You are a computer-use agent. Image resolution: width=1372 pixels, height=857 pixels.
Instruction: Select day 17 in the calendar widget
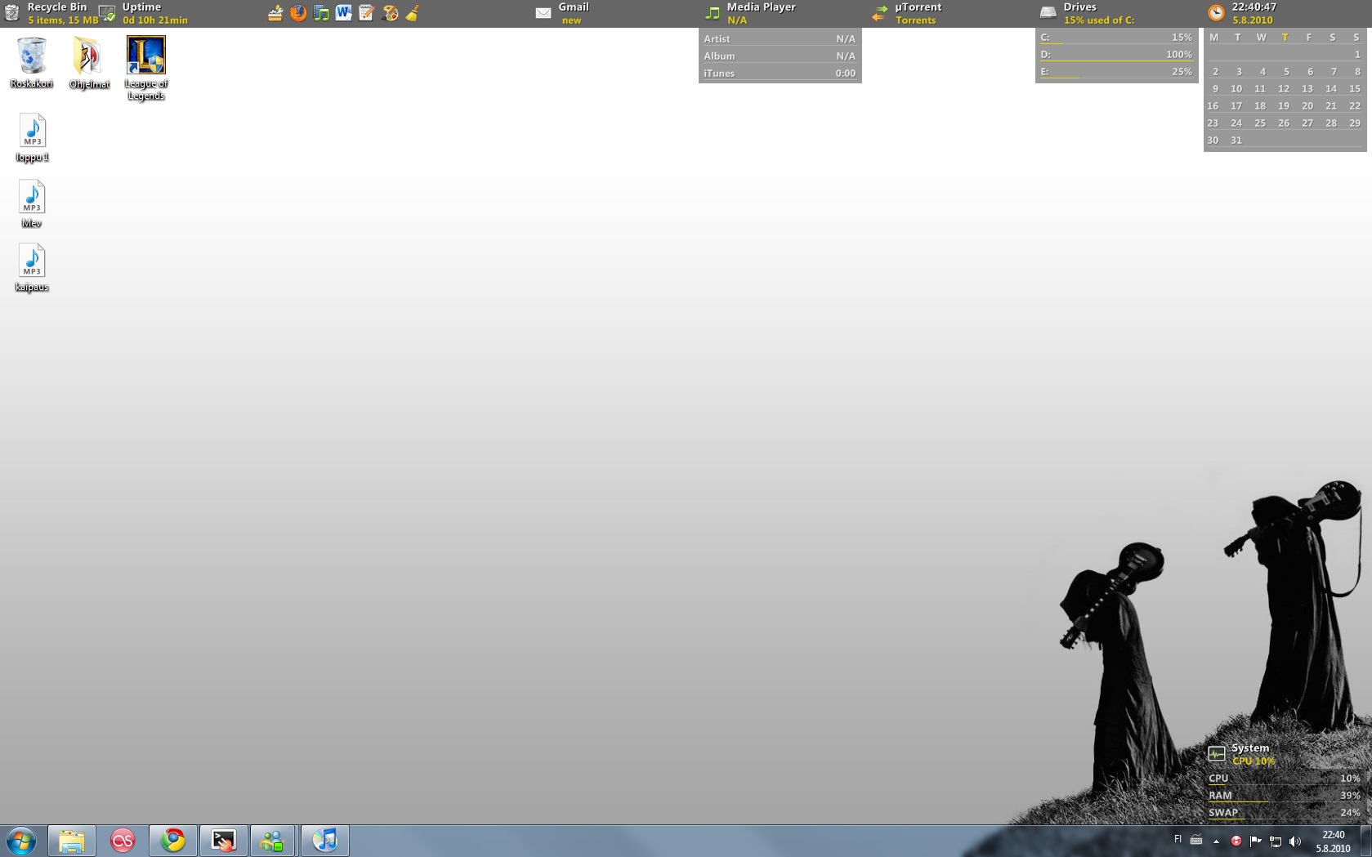click(1236, 106)
